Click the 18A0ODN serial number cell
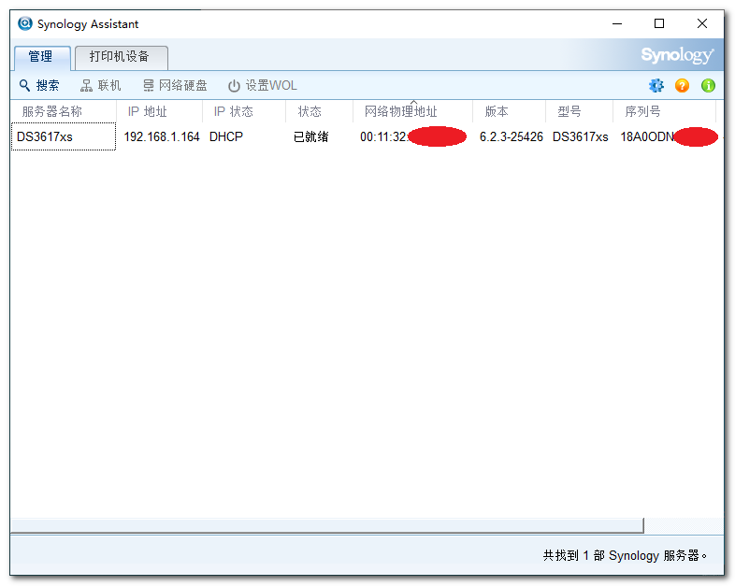Viewport: 735px width, 586px height. click(669, 136)
